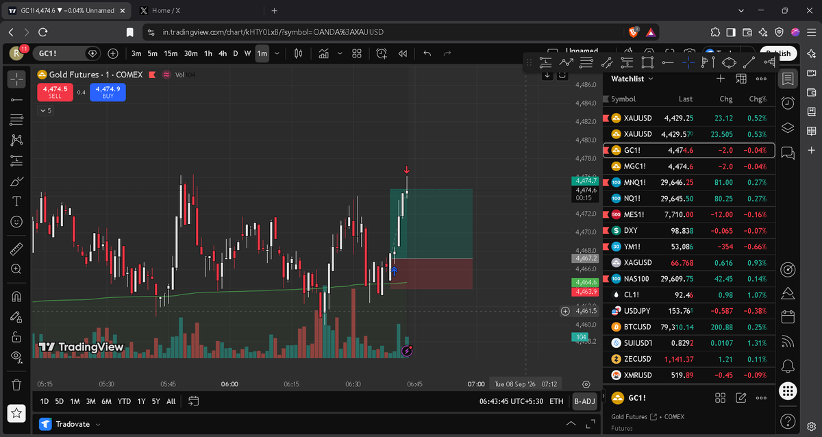Open the forecasting and position tools

coord(17,161)
